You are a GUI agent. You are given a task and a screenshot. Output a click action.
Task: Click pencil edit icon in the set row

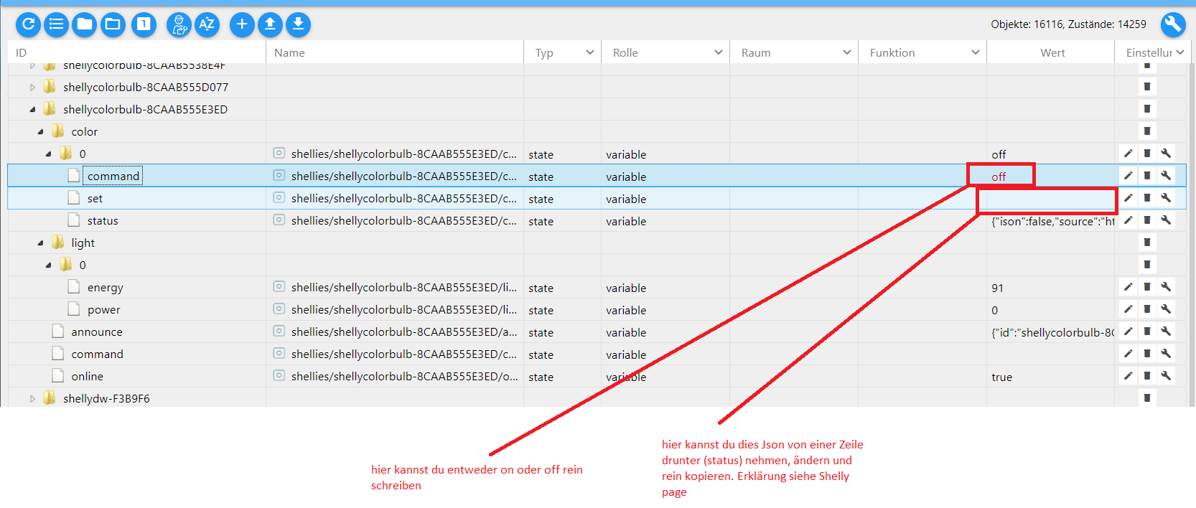coord(1128,198)
